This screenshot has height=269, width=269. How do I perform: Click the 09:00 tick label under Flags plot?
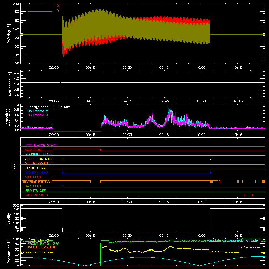pos(54,202)
